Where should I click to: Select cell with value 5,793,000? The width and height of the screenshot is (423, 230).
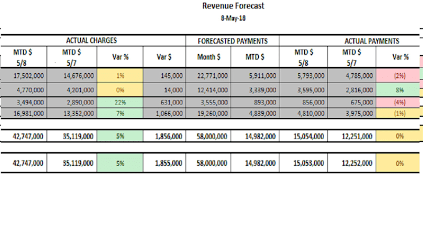304,76
